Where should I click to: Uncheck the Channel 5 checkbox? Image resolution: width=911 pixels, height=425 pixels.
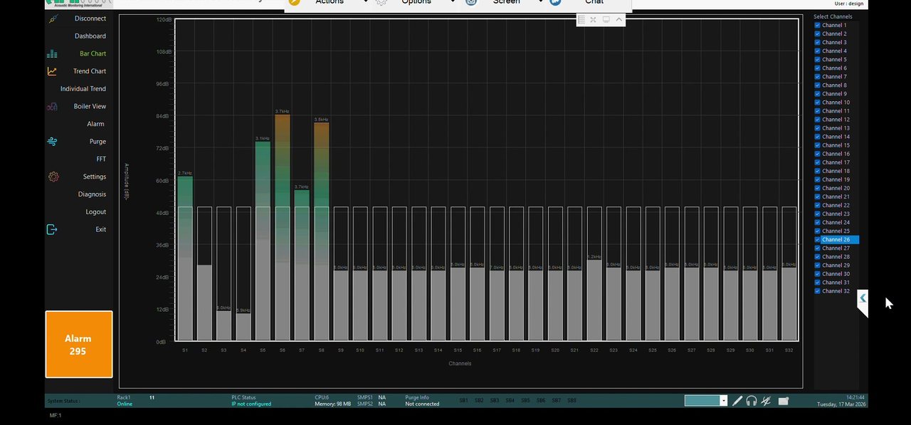818,59
